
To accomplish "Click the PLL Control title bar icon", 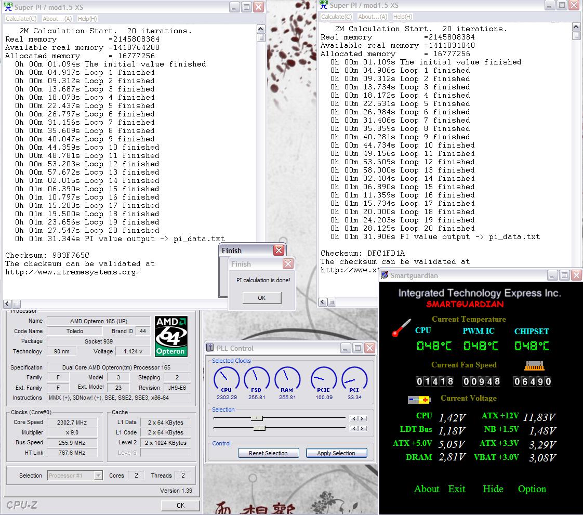I will click(210, 348).
